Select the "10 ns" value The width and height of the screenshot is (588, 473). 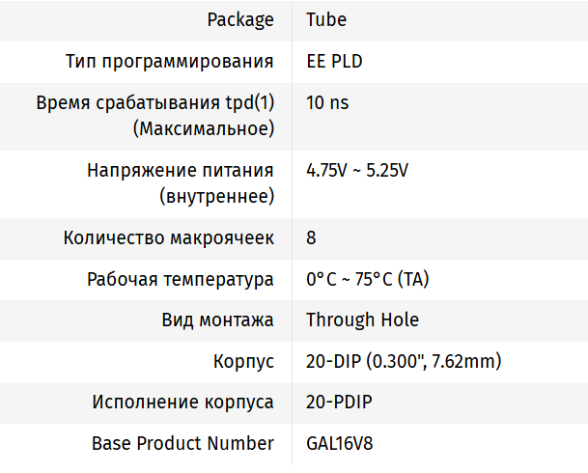pyautogui.click(x=326, y=103)
